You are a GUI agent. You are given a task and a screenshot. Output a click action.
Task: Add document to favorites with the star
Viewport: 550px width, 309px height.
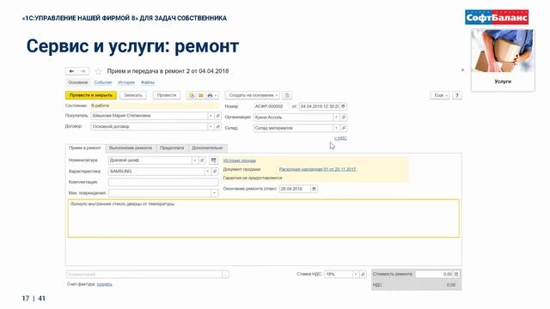click(98, 71)
